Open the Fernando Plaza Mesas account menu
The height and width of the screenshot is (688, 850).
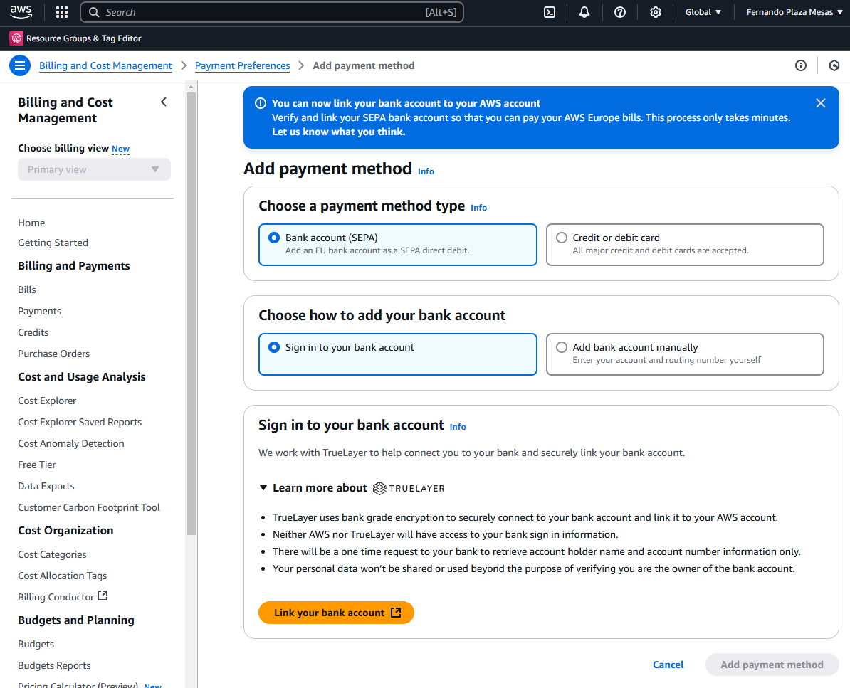click(794, 12)
